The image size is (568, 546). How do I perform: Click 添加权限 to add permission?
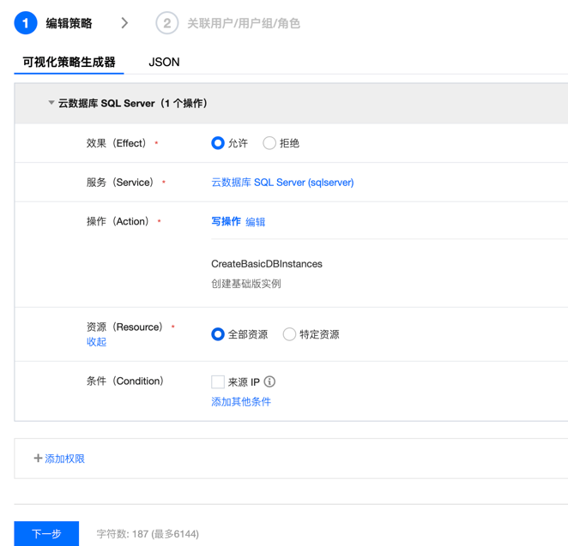(64, 459)
